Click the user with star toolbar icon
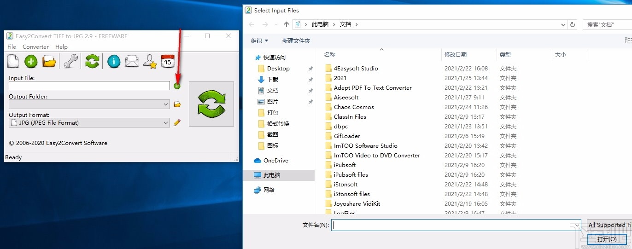This screenshot has height=249, width=632. (x=150, y=61)
